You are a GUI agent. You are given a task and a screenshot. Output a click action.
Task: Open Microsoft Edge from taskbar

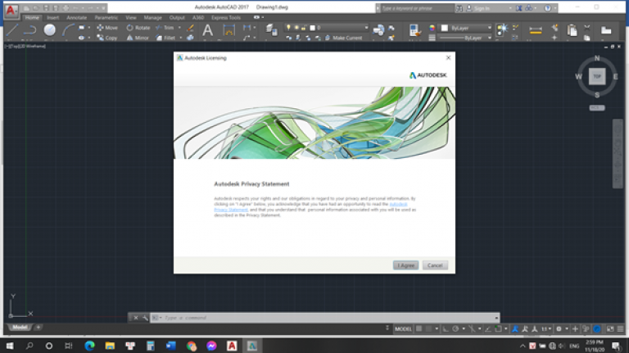(x=89, y=346)
